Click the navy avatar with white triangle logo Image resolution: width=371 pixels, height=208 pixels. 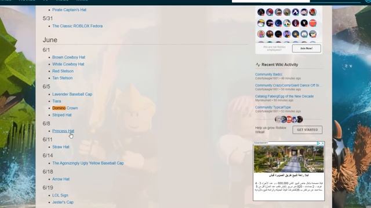[295, 12]
